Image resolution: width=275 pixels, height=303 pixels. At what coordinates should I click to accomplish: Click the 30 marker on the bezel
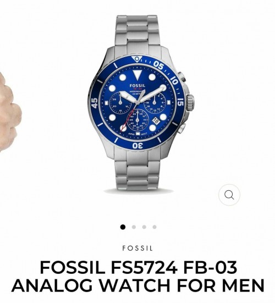137,145
